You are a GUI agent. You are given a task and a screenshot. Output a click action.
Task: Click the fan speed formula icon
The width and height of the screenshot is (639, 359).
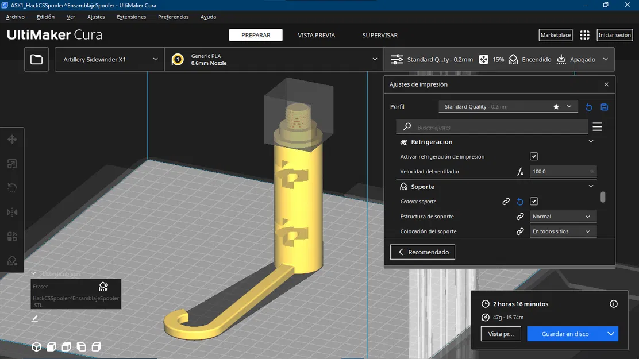pyautogui.click(x=520, y=172)
